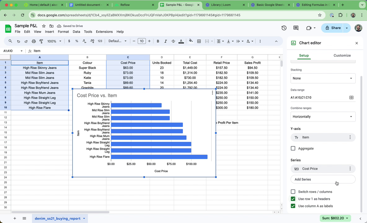This screenshot has width=367, height=223.
Task: Apply strikethrough formatting from toolbar
Action: pyautogui.click(x=173, y=41)
